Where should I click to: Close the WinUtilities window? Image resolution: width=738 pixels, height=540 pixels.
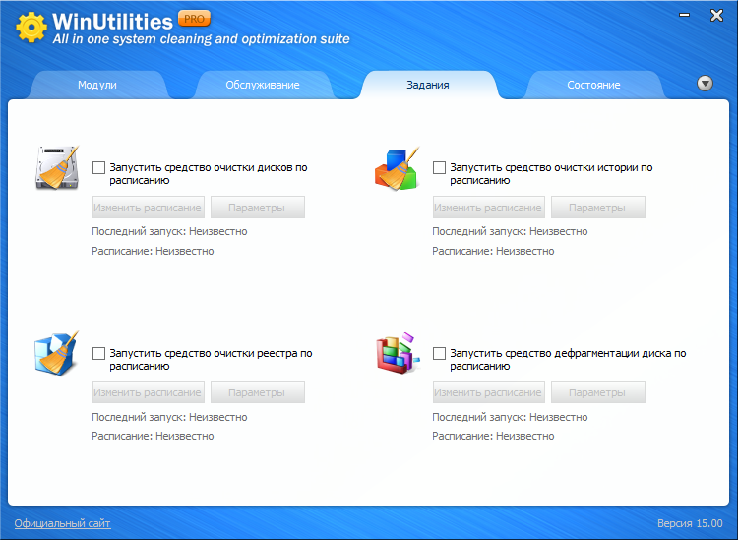coord(716,15)
